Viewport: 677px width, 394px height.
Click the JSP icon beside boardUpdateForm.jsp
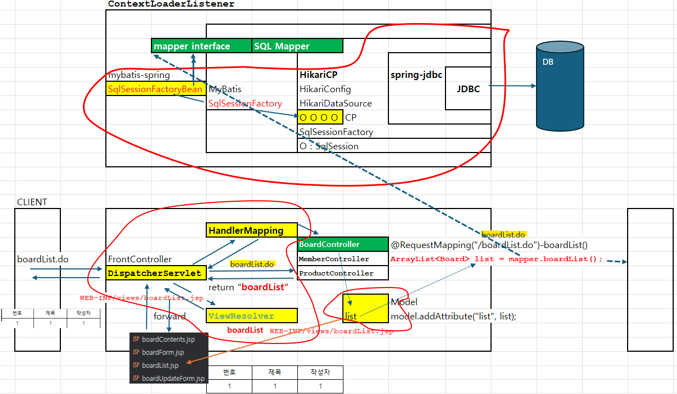136,379
